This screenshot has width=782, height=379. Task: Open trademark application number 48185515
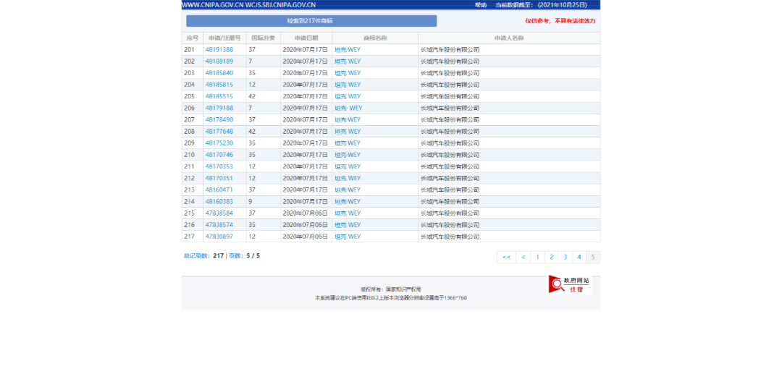(x=219, y=97)
